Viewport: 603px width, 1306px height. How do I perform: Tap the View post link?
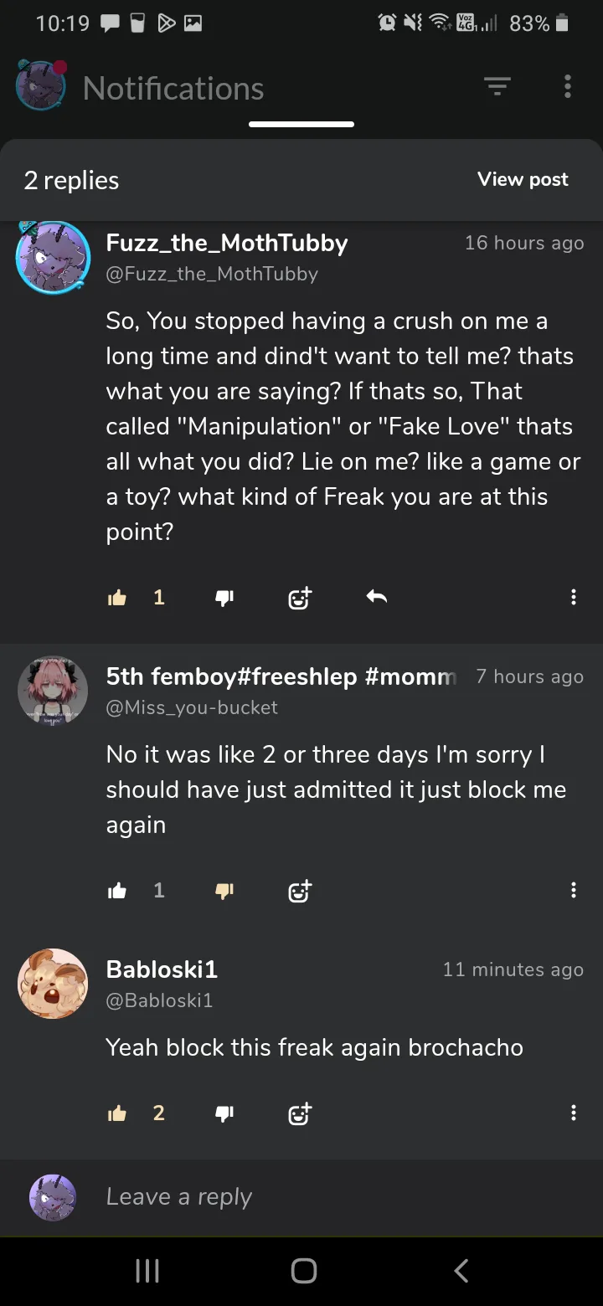[x=523, y=179]
